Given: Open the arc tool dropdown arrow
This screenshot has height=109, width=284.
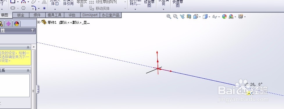Looking at the screenshot, I should click(x=28, y=2).
